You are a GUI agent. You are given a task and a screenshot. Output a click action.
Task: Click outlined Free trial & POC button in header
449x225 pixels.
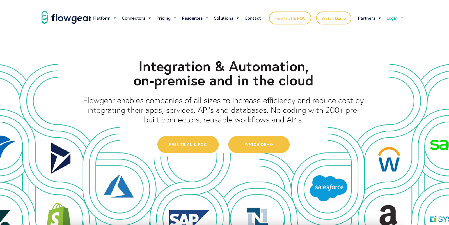click(290, 18)
